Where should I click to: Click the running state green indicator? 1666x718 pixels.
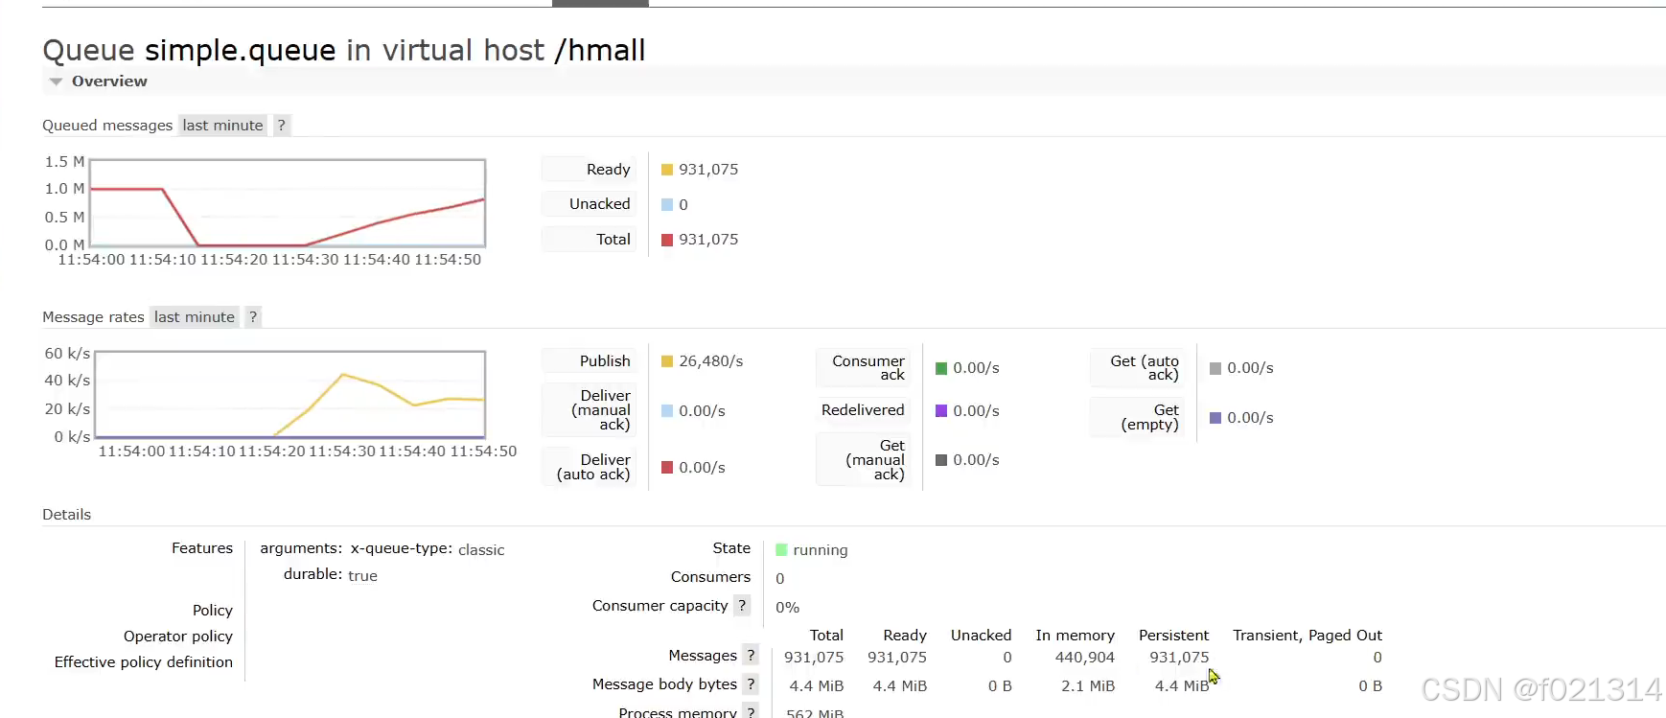pyautogui.click(x=781, y=550)
